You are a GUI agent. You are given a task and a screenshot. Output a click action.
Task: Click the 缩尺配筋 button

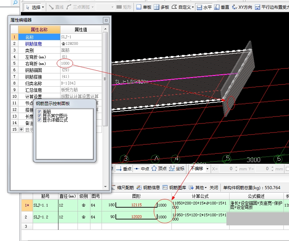123,187
